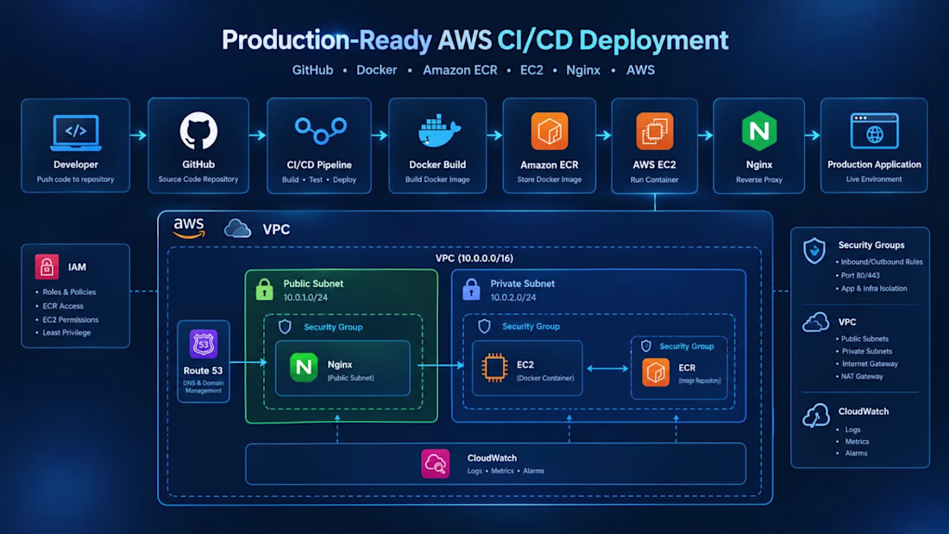Click the Amazon ECR icon in the top pipeline row

tap(550, 131)
